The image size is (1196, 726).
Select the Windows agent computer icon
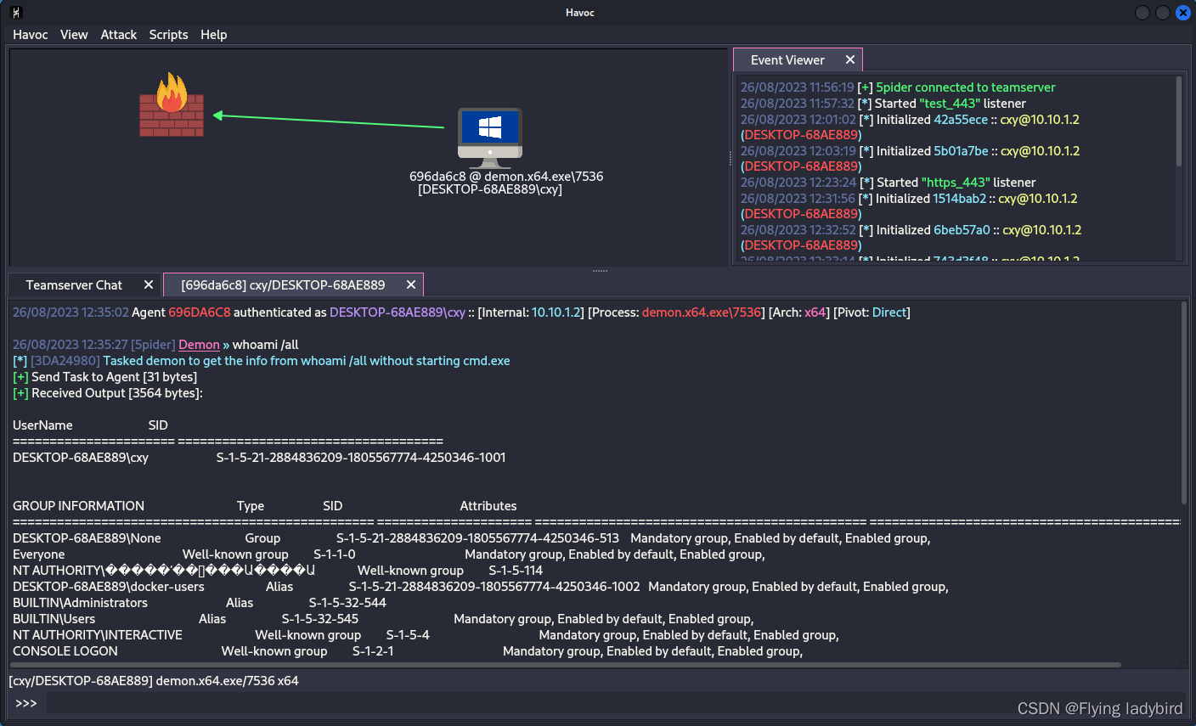490,137
